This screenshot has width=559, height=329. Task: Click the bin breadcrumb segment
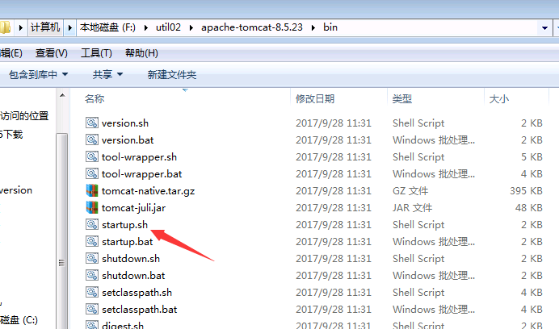pos(330,27)
